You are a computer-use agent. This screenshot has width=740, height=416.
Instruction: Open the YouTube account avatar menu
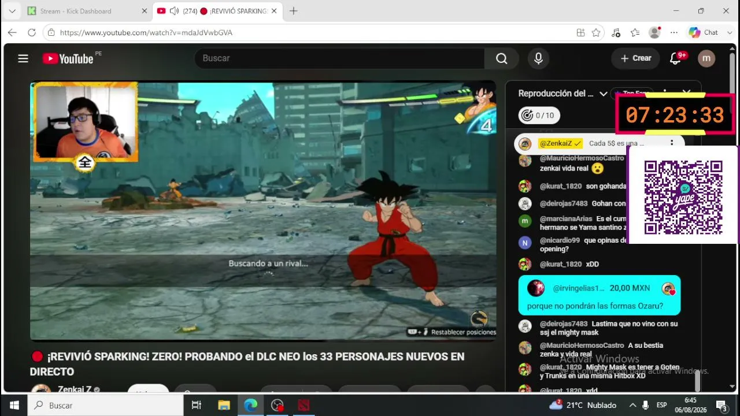(706, 58)
